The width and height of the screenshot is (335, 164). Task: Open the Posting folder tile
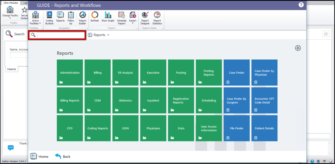181,72
